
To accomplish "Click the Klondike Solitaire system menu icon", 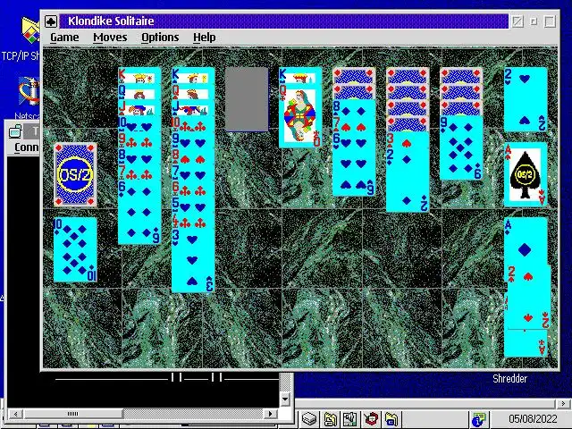I will coord(51,21).
